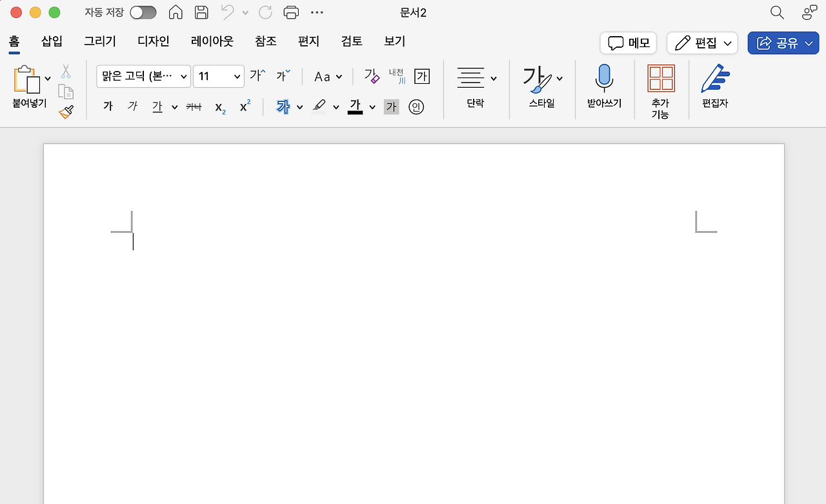Open the 맑은 고딕 font name dropdown

tap(143, 76)
